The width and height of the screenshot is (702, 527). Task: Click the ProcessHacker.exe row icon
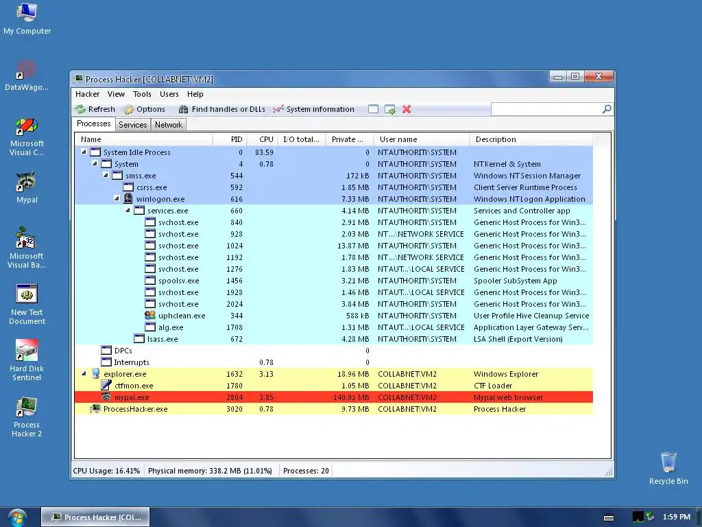95,409
